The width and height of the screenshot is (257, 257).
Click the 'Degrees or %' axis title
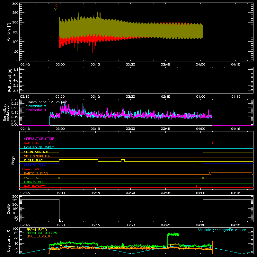pyautogui.click(x=8, y=241)
